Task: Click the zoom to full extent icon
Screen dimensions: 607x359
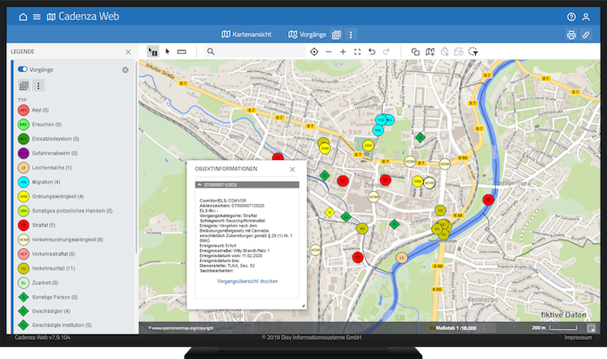Action: click(x=357, y=52)
